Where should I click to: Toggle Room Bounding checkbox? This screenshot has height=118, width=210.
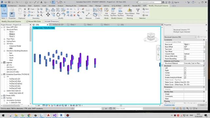coord(185,59)
